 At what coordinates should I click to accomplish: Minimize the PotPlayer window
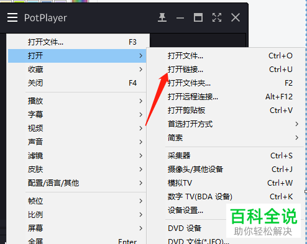pyautogui.click(x=180, y=18)
